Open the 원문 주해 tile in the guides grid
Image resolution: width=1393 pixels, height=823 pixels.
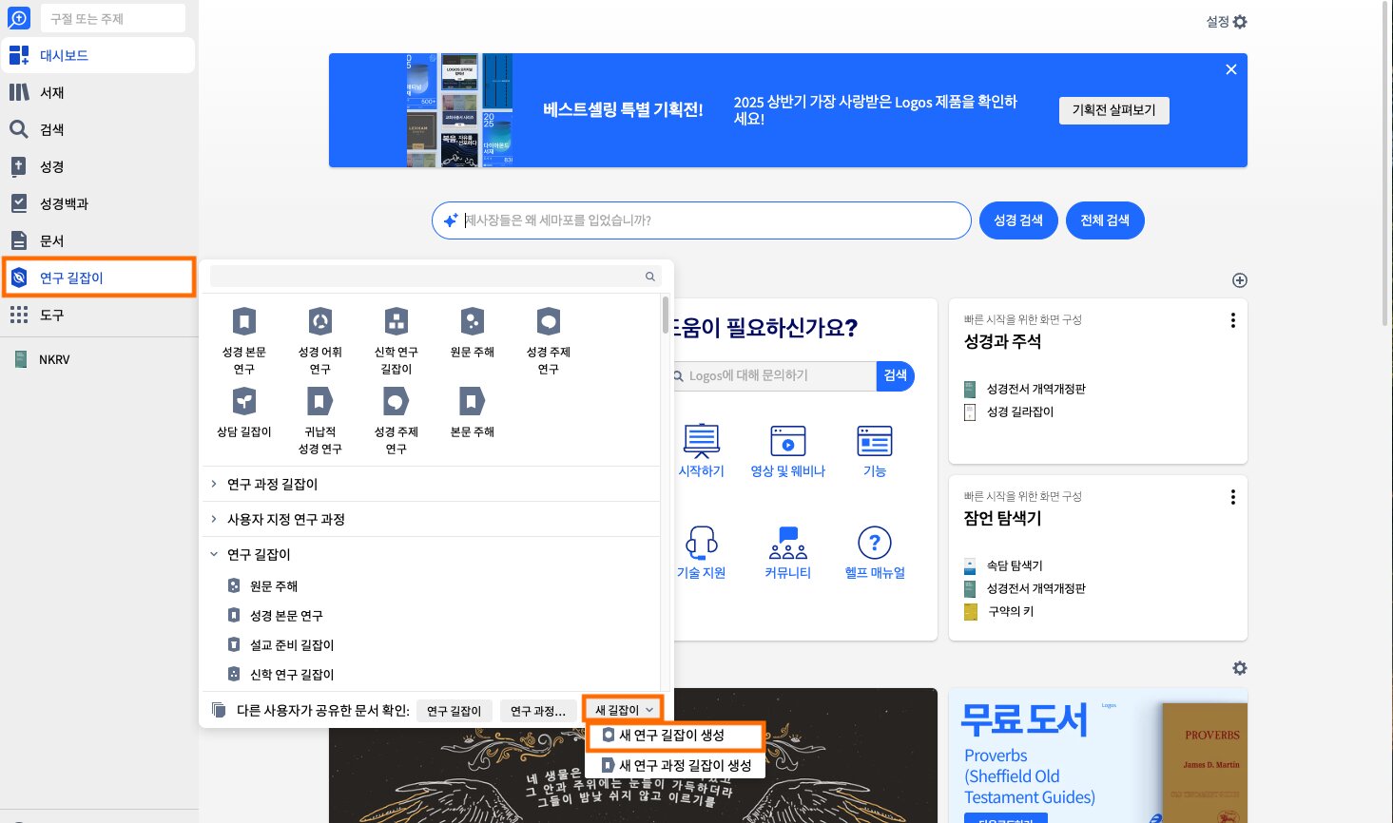tap(473, 333)
